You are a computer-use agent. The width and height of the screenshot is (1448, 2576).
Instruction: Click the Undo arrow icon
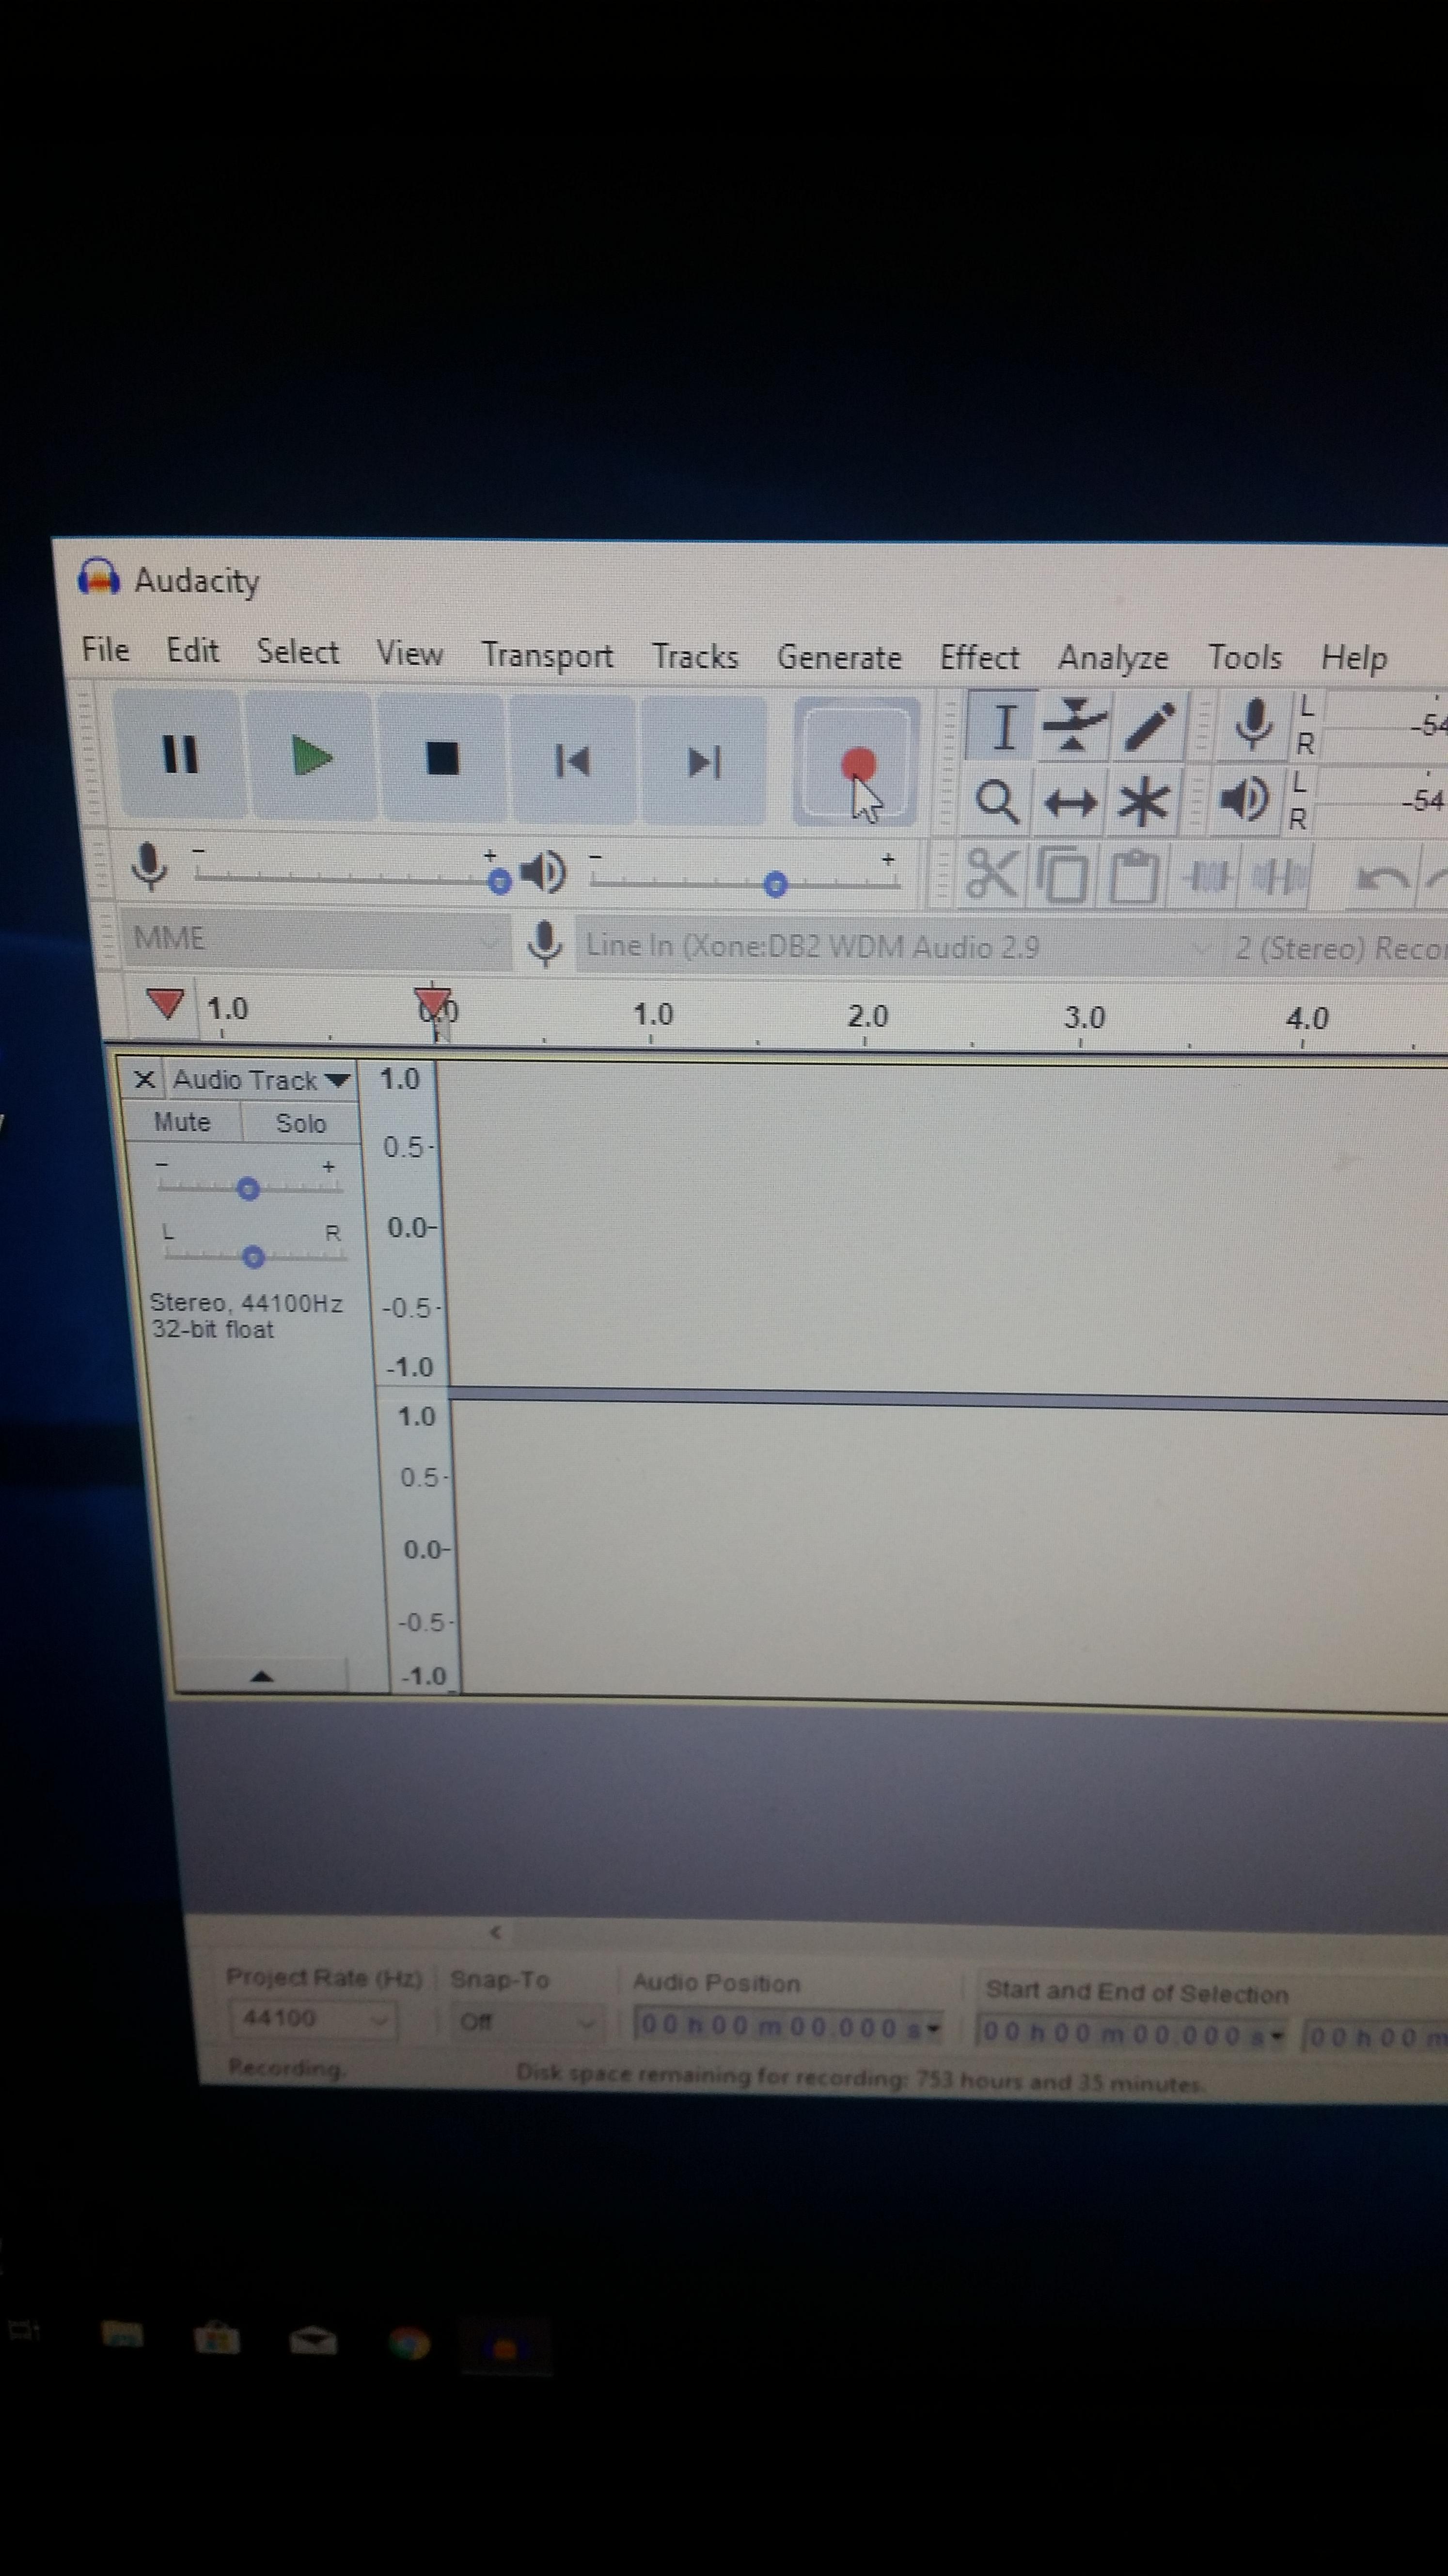(1382, 880)
